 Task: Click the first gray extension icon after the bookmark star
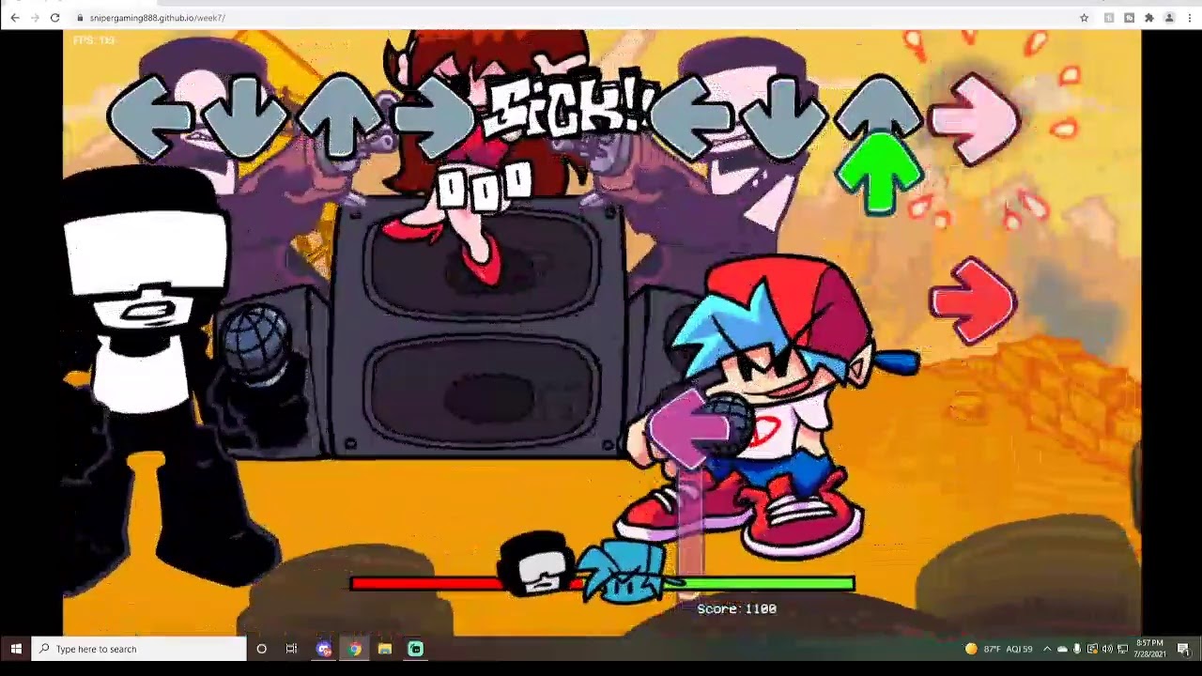click(x=1109, y=18)
